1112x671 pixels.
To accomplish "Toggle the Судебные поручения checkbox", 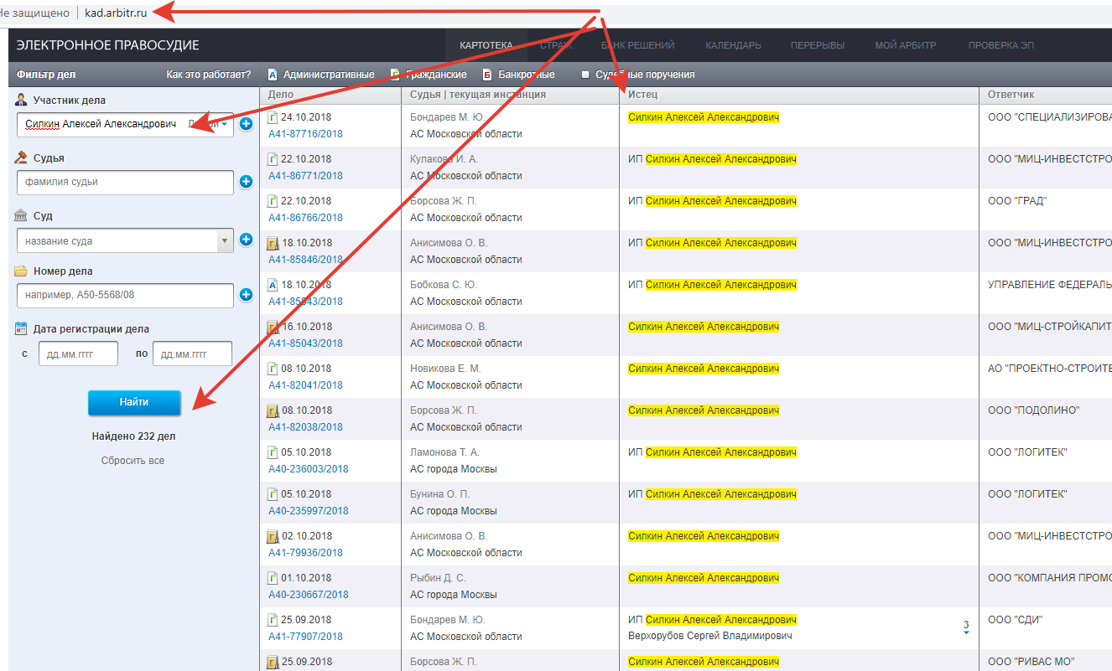I will pyautogui.click(x=585, y=75).
